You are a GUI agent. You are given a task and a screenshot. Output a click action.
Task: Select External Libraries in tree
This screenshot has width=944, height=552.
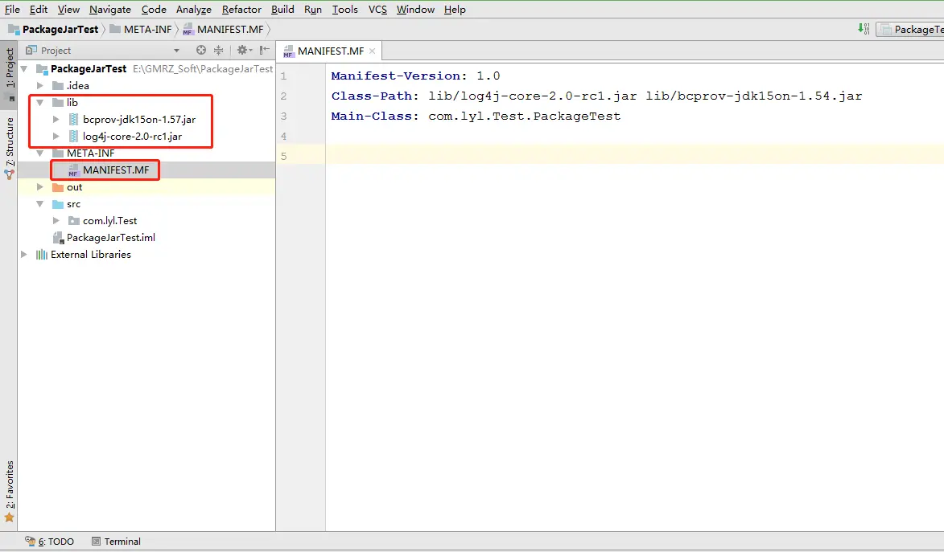[91, 255]
